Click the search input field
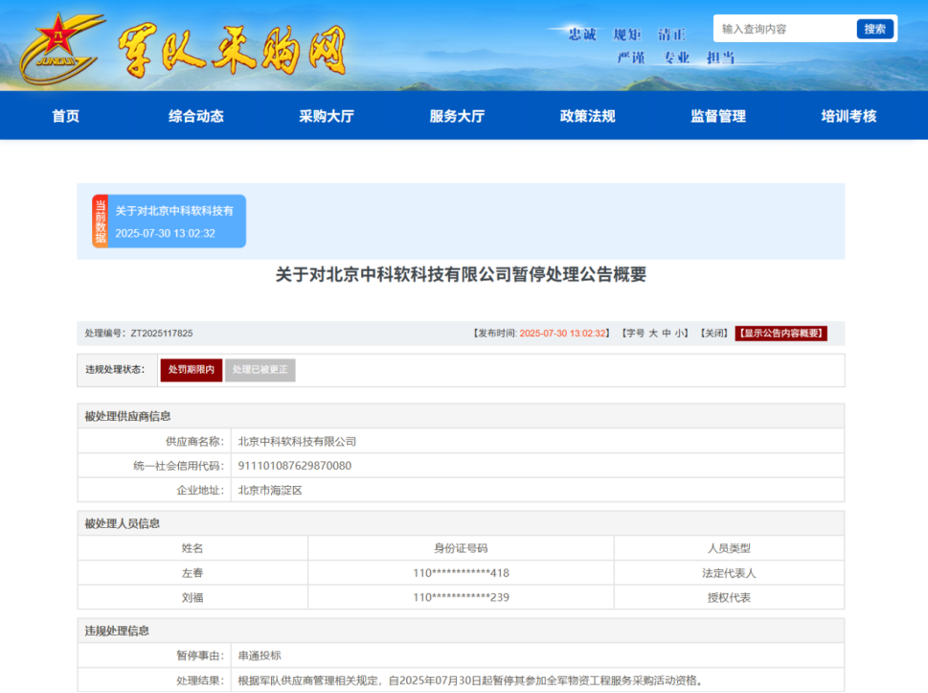 point(785,29)
